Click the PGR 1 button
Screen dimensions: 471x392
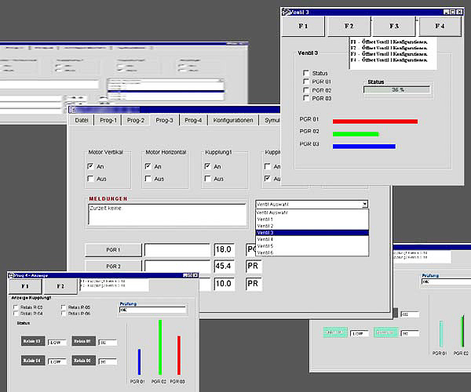point(113,250)
